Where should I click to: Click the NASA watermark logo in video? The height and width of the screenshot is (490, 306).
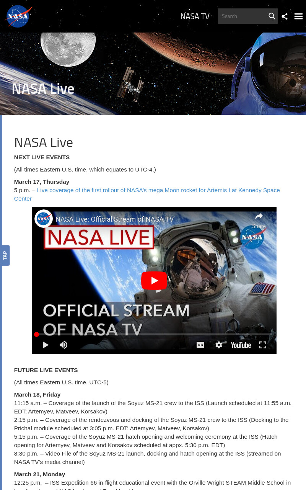pyautogui.click(x=252, y=237)
